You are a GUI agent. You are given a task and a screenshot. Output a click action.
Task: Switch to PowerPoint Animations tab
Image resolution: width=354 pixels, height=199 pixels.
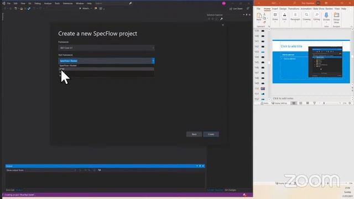[306, 9]
